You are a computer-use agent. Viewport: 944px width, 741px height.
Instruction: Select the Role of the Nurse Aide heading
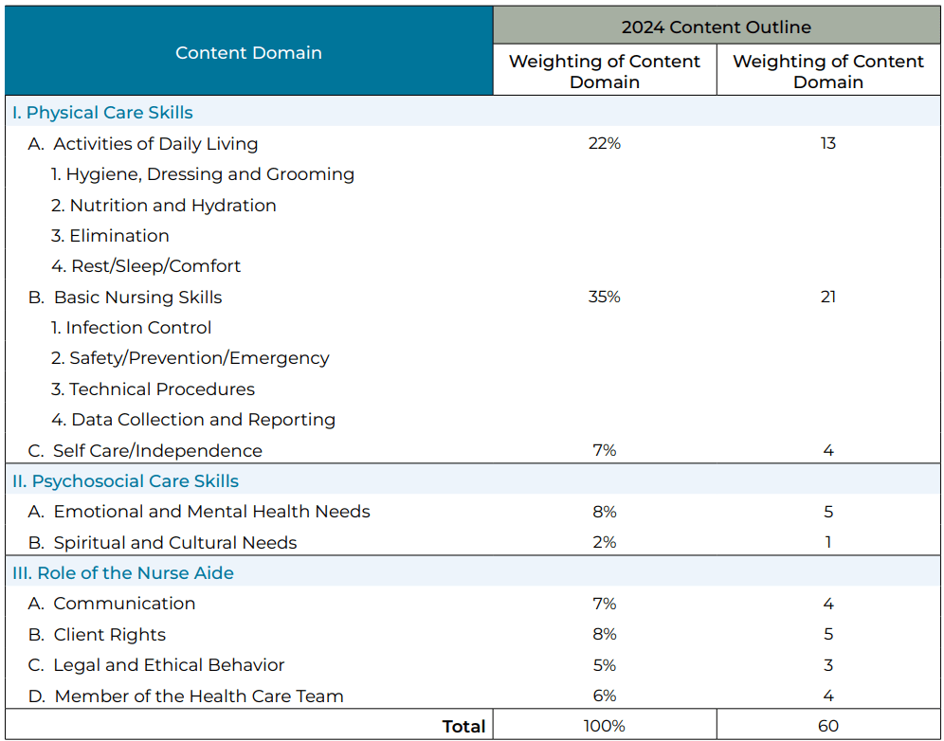(x=123, y=573)
